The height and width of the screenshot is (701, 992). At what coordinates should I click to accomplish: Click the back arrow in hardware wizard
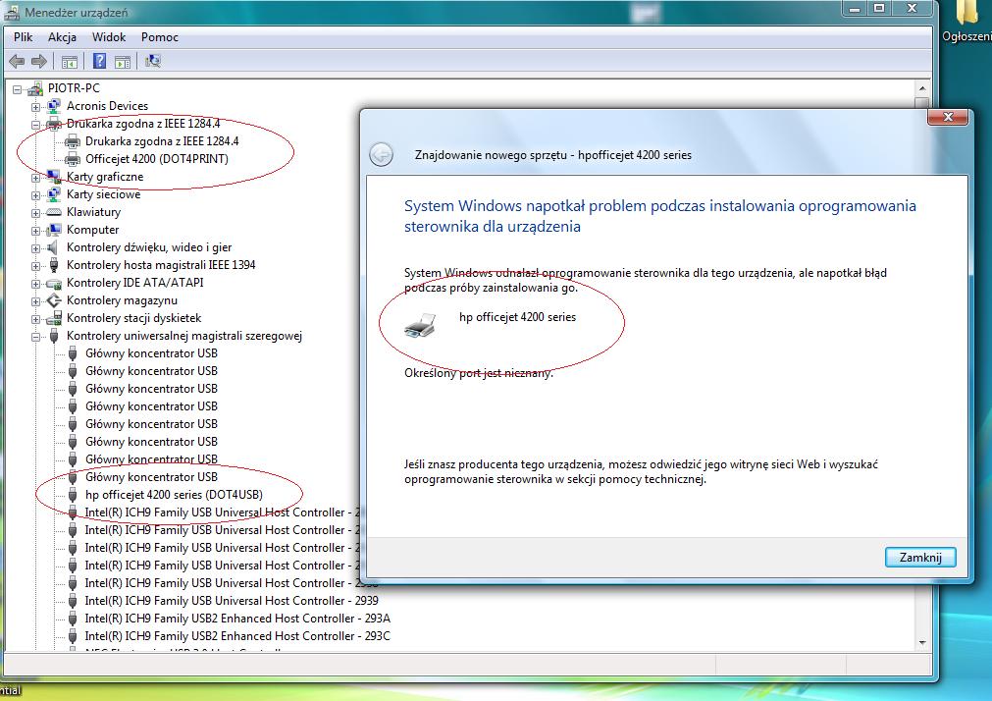click(381, 154)
